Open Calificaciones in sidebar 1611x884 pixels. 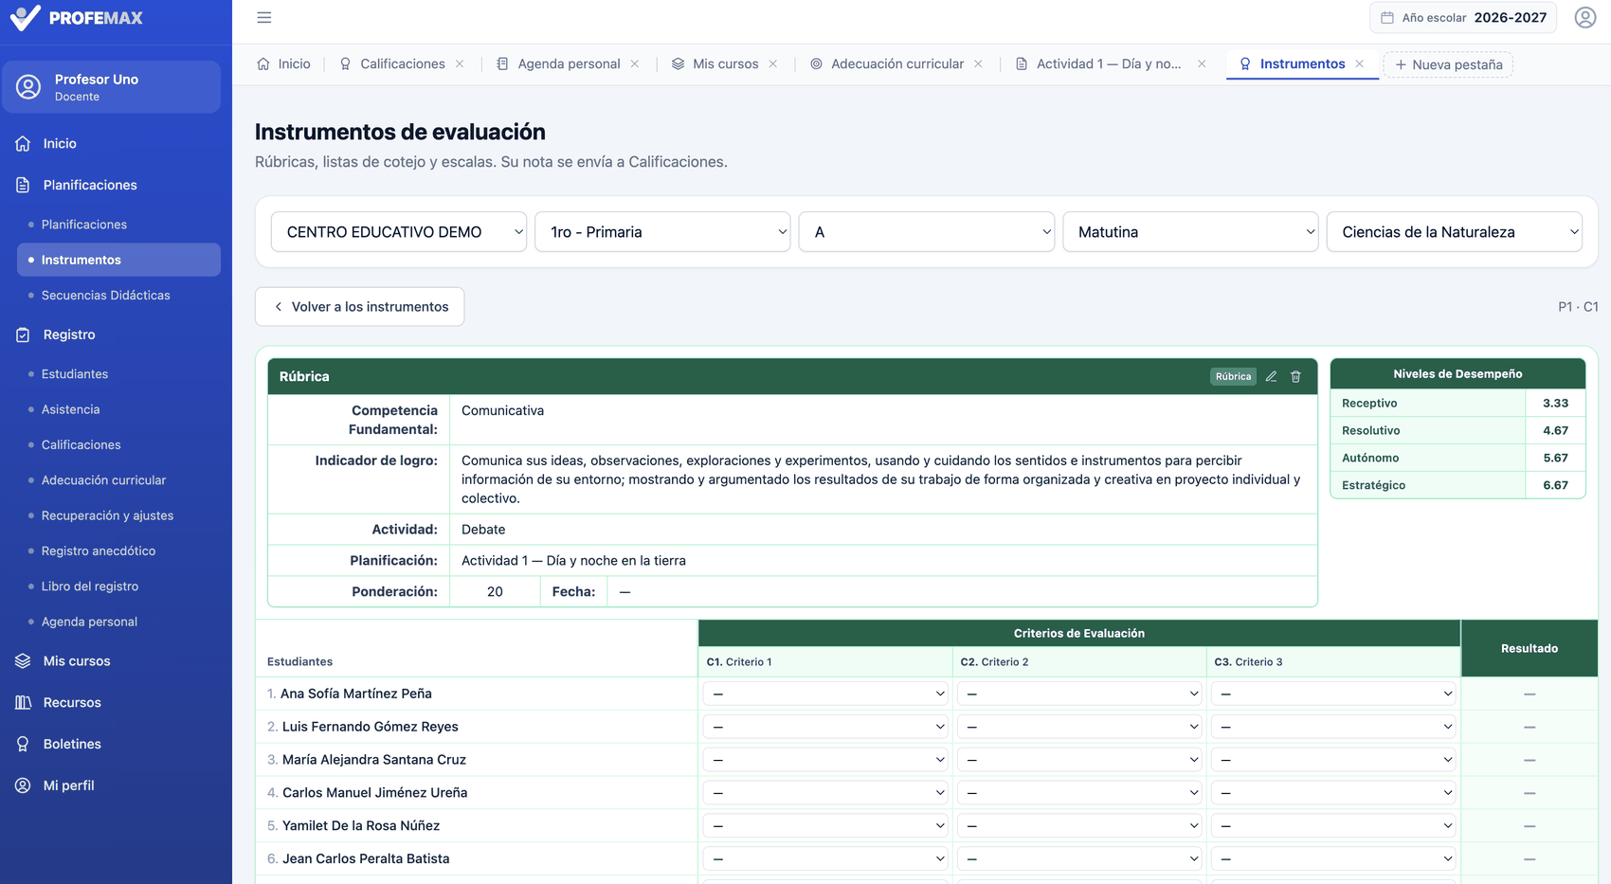[81, 444]
